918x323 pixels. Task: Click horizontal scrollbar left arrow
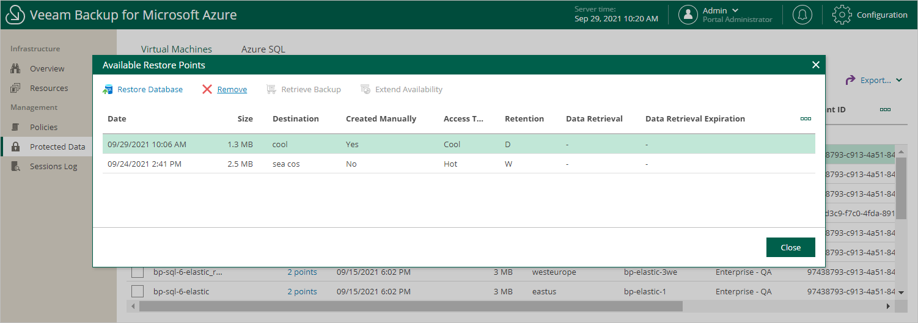click(x=132, y=306)
